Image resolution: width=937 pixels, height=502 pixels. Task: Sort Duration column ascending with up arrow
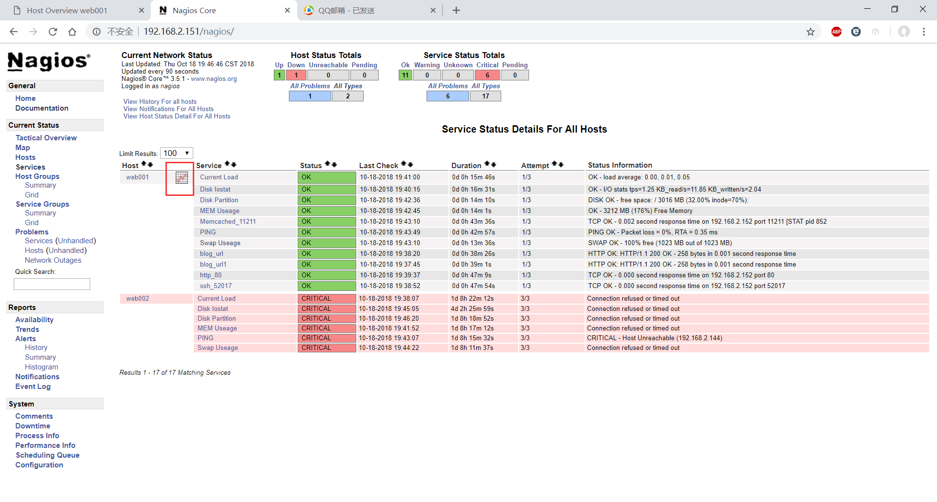(x=487, y=164)
